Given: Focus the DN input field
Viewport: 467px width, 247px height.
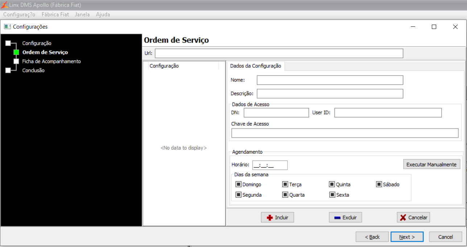Looking at the screenshot, I should [x=276, y=113].
